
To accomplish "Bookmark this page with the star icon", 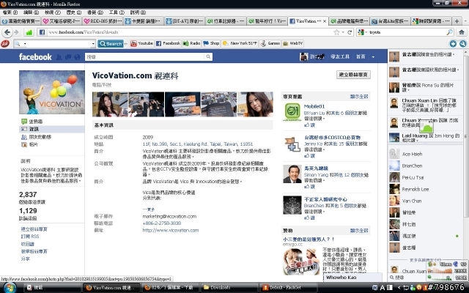I will tap(336, 32).
